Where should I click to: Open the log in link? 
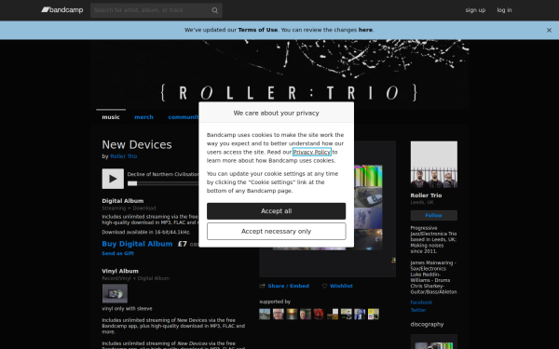(504, 10)
